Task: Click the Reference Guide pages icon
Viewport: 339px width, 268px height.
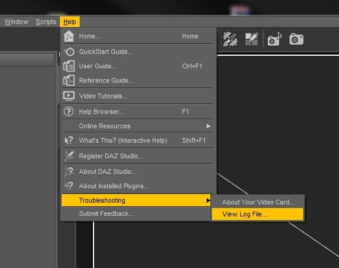Action: pyautogui.click(x=69, y=80)
